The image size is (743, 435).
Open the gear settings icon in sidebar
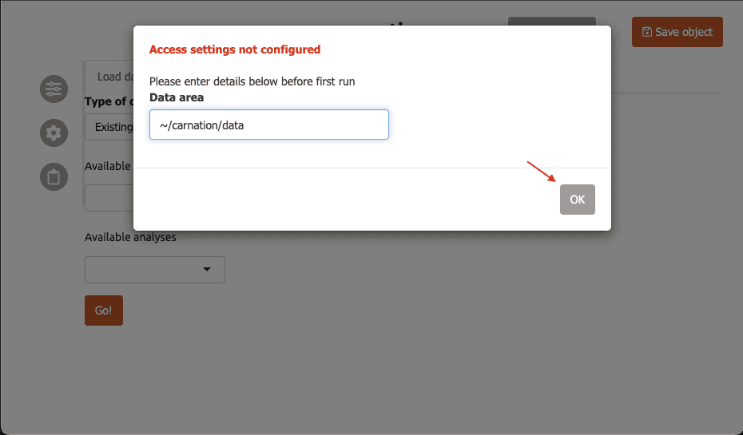(x=54, y=132)
